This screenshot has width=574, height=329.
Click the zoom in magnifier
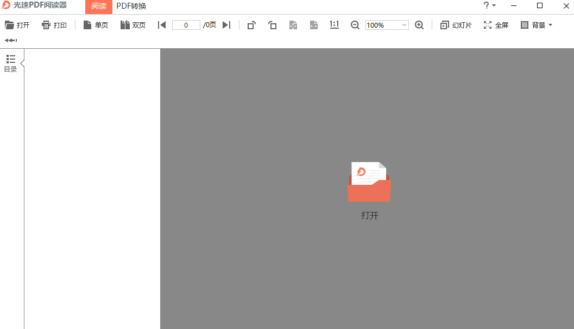pyautogui.click(x=419, y=25)
